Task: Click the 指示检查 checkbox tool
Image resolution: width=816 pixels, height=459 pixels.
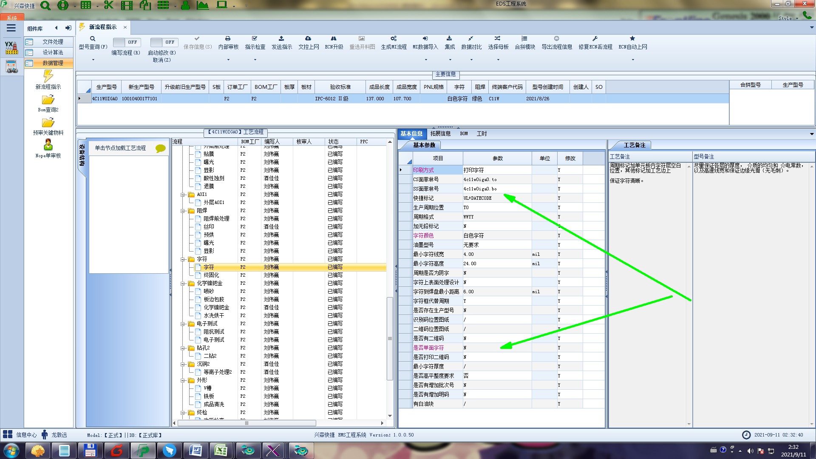Action: [x=255, y=43]
